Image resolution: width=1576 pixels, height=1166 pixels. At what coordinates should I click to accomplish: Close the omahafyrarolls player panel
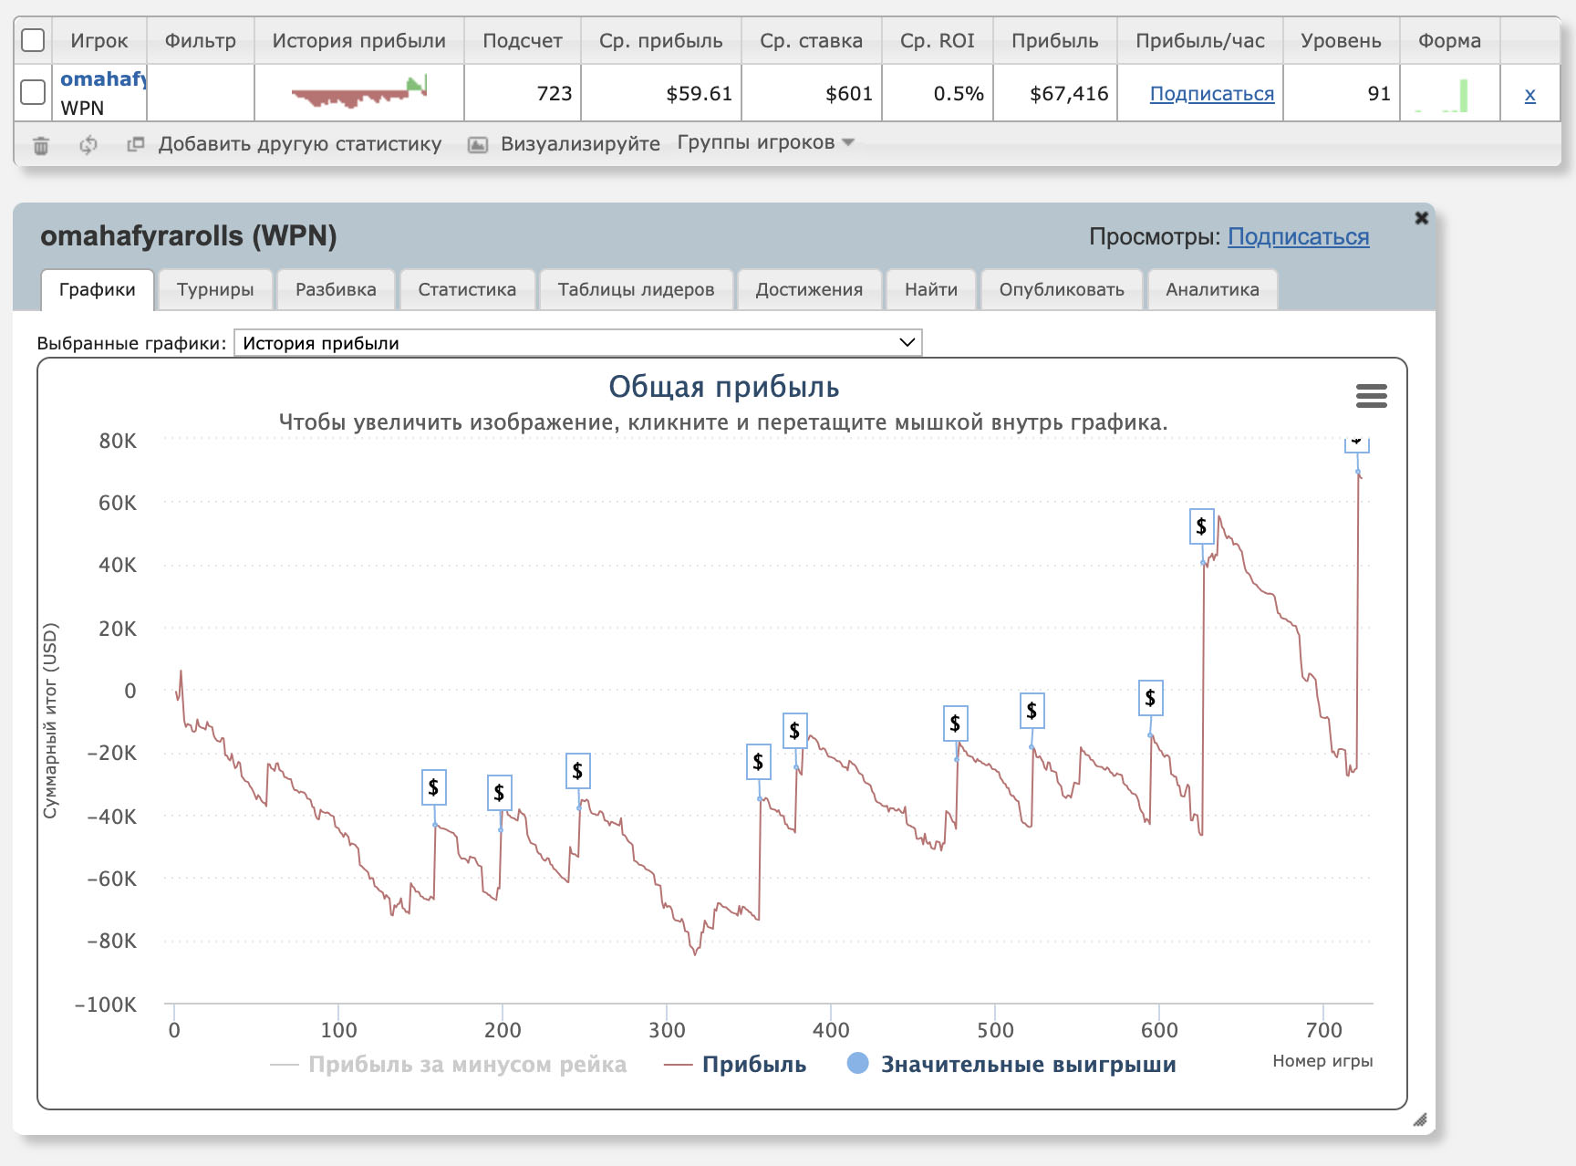[1421, 218]
